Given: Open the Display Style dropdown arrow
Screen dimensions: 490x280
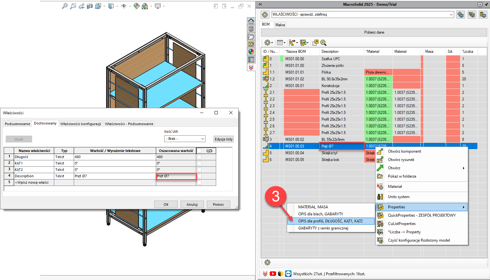Looking at the screenshot, I should point(117,6).
